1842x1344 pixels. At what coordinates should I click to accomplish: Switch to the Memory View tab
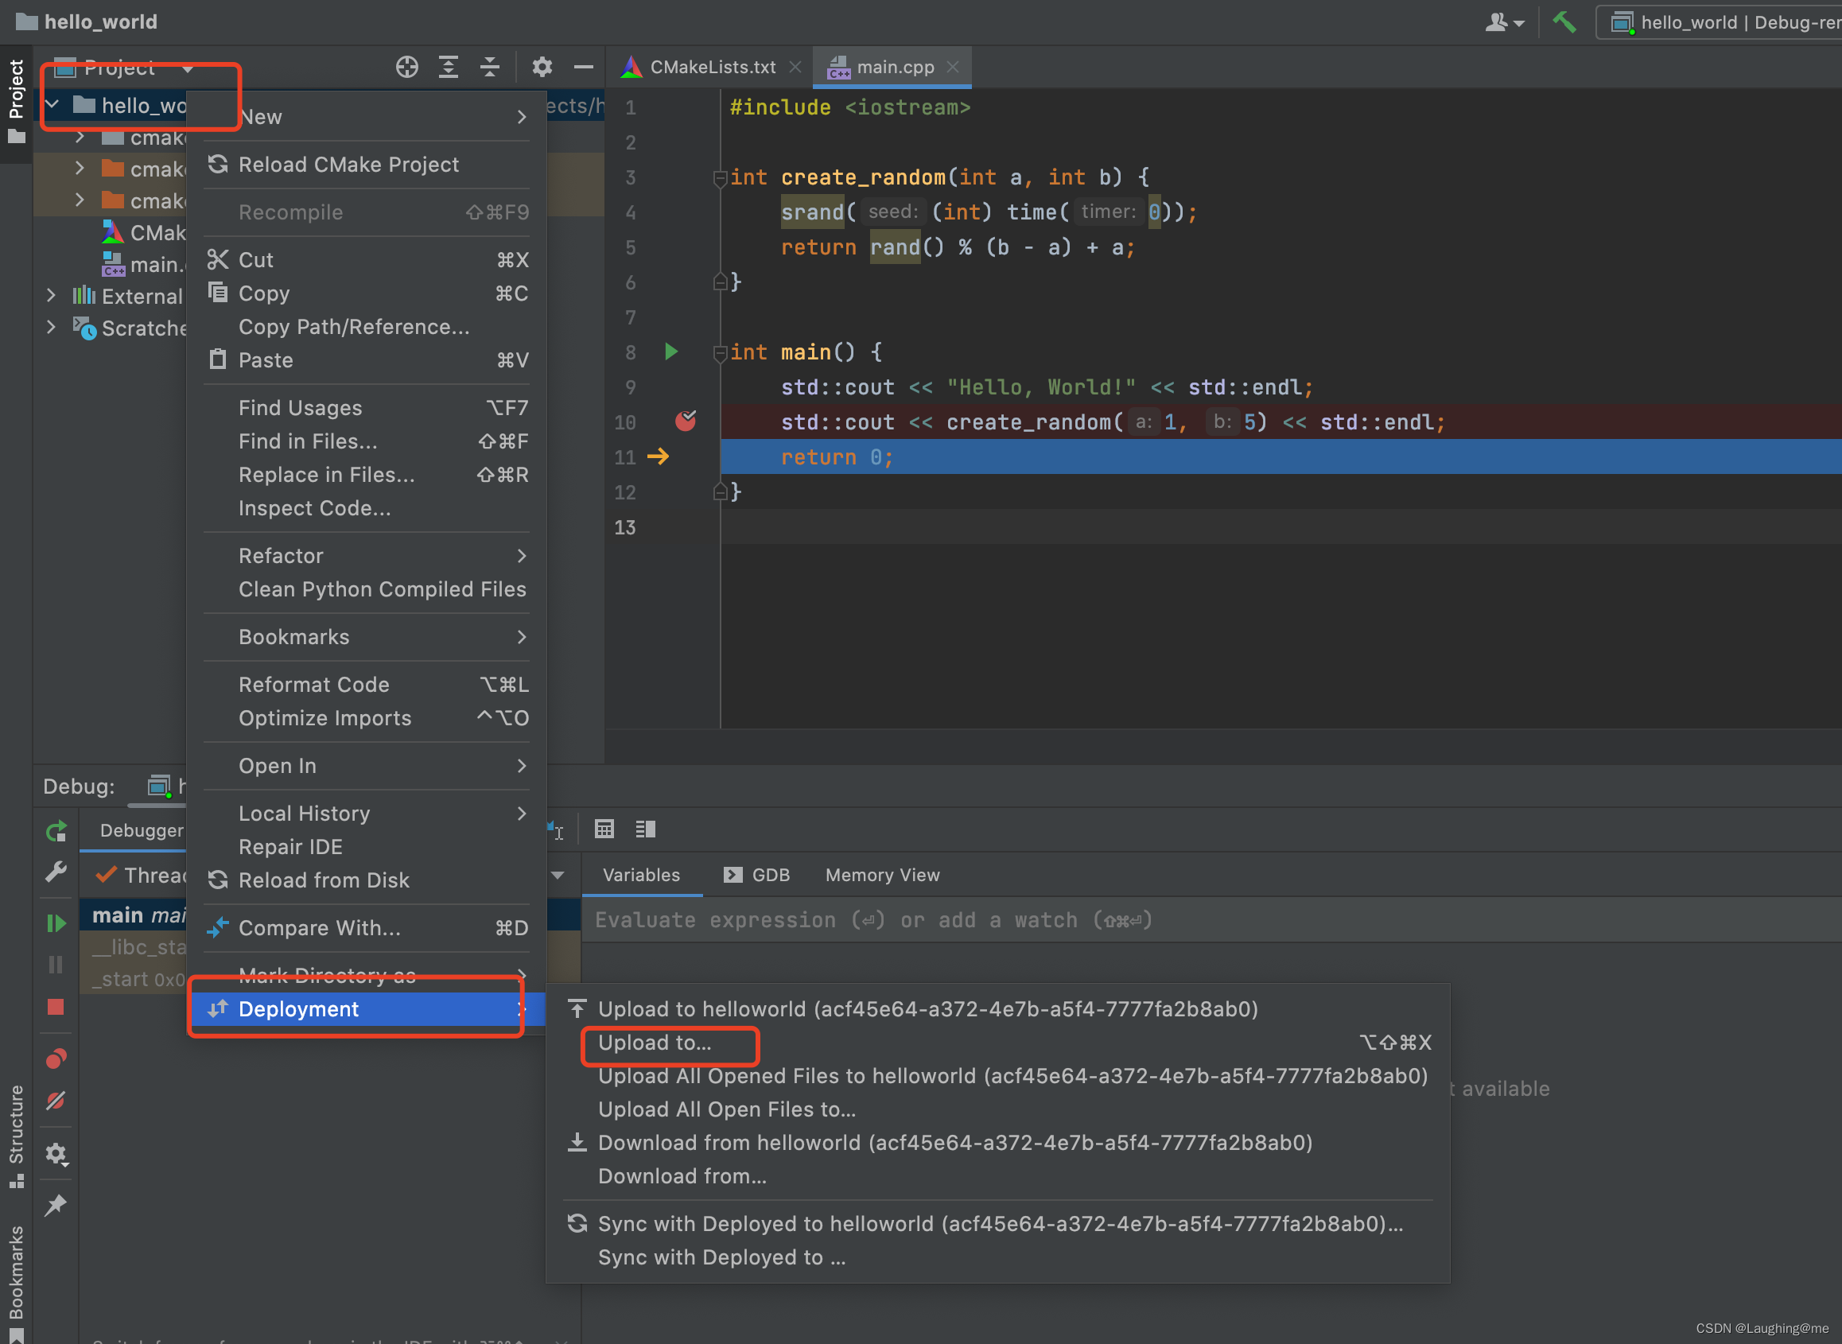pos(882,875)
